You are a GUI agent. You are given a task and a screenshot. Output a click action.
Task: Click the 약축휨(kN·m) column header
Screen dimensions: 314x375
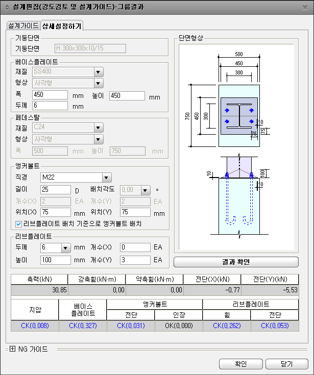tap(155, 279)
